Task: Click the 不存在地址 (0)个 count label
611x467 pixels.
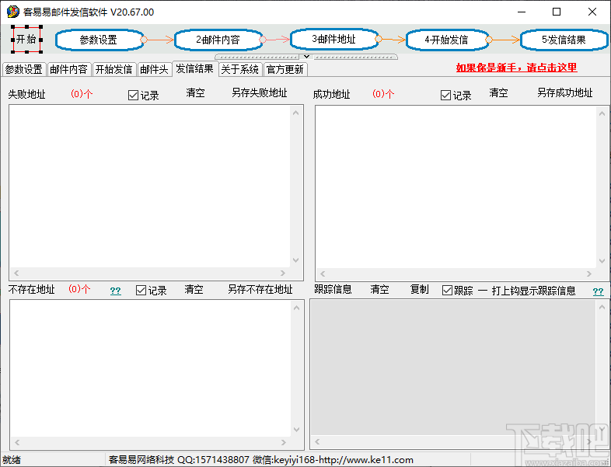Action: [79, 289]
